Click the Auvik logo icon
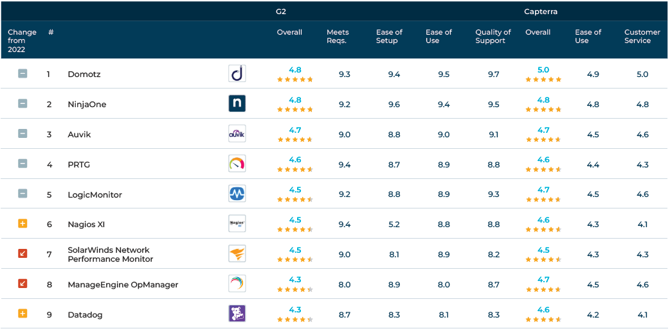Viewport: 670px width, 331px height. [237, 134]
